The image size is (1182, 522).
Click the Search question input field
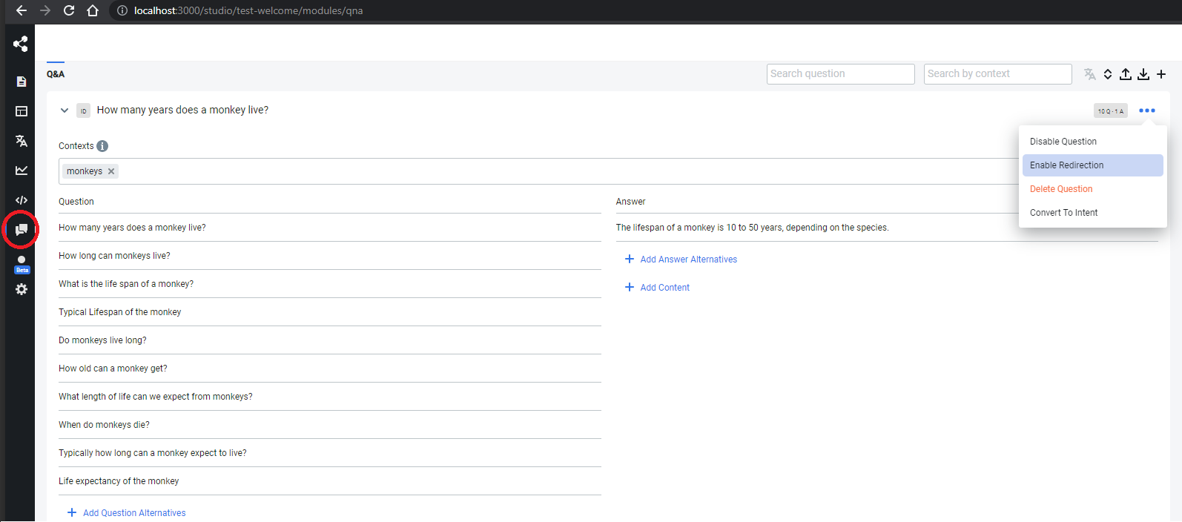point(840,74)
